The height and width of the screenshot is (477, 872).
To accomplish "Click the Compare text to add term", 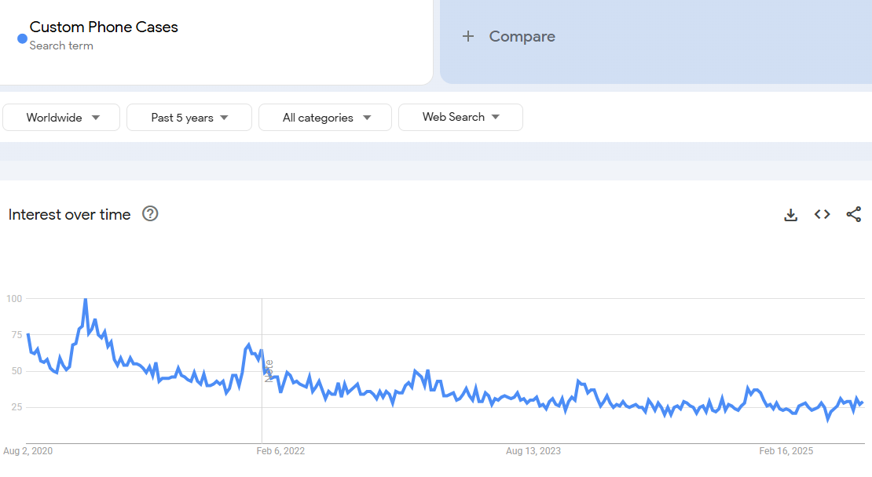I will 522,36.
